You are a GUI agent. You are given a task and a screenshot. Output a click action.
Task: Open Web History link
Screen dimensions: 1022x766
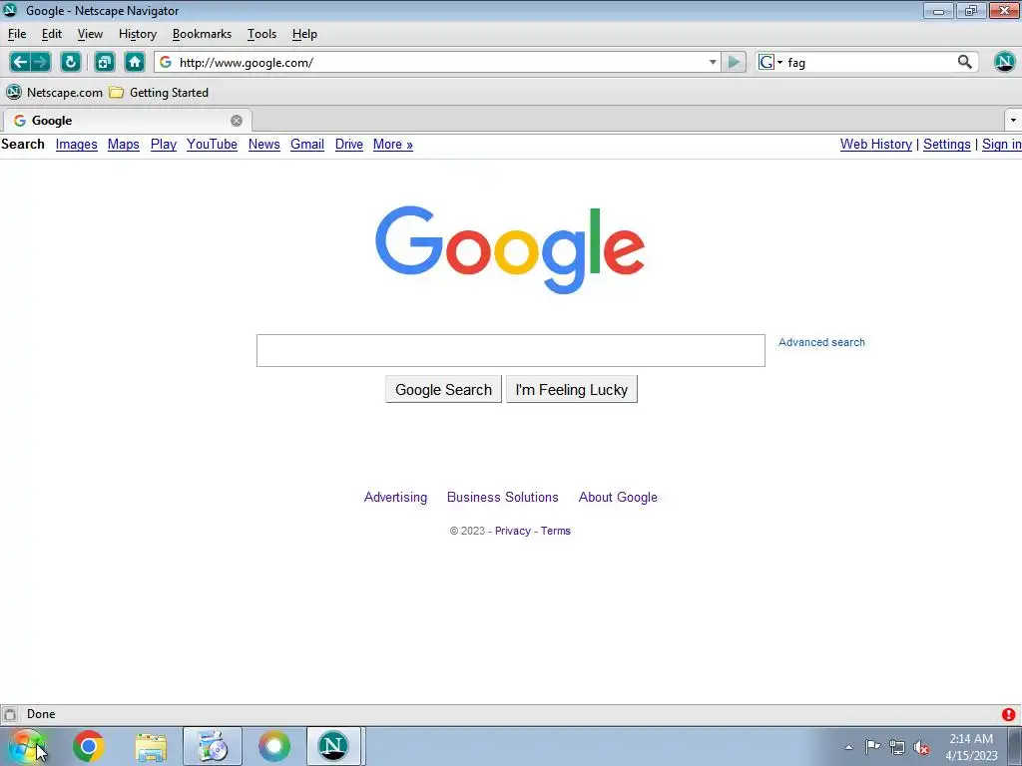pyautogui.click(x=876, y=145)
